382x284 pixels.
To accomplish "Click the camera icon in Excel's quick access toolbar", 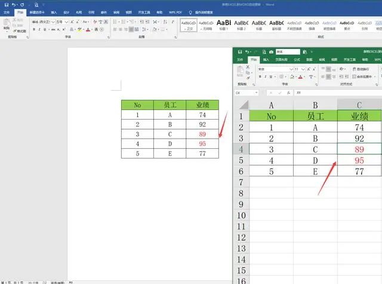I will [271, 52].
